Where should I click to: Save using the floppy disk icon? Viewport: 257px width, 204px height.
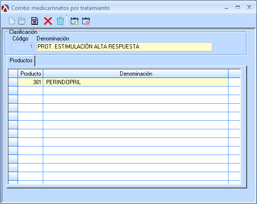(x=35, y=21)
